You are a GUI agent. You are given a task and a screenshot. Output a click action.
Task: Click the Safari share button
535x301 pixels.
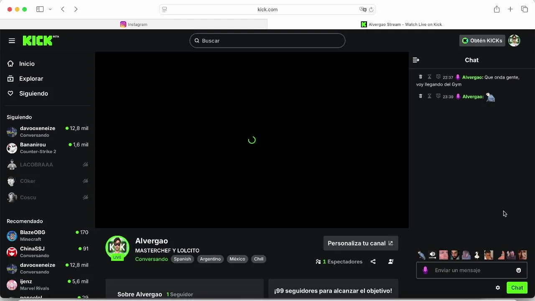(x=497, y=9)
